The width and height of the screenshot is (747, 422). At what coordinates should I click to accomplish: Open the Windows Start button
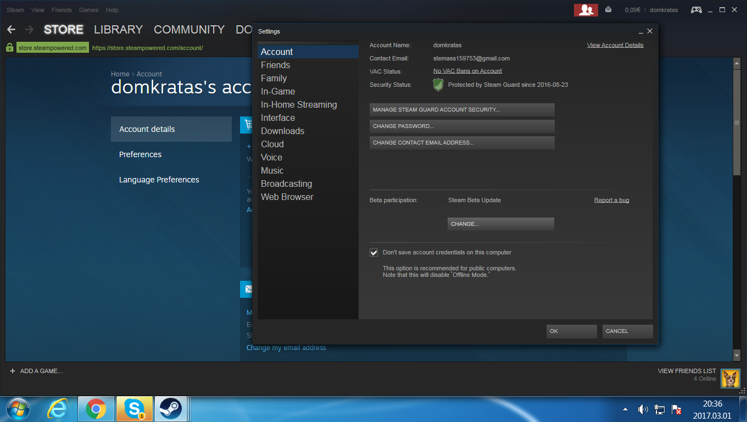point(18,409)
